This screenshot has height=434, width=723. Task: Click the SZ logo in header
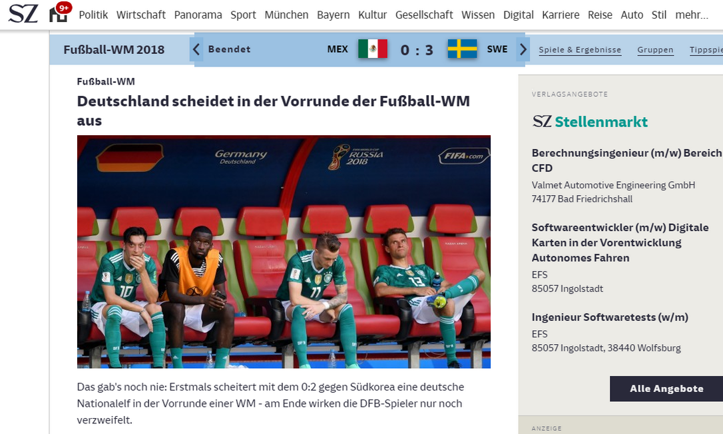[x=23, y=14]
